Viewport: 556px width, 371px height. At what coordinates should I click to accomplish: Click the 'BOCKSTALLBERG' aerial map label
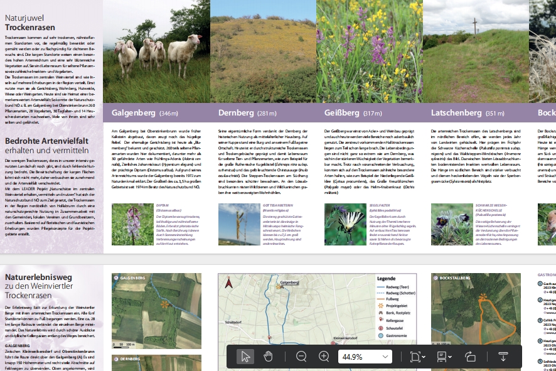pos(455,277)
